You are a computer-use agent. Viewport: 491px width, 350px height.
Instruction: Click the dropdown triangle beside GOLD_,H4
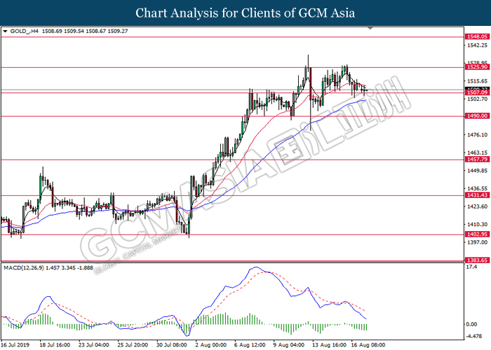pyautogui.click(x=5, y=31)
